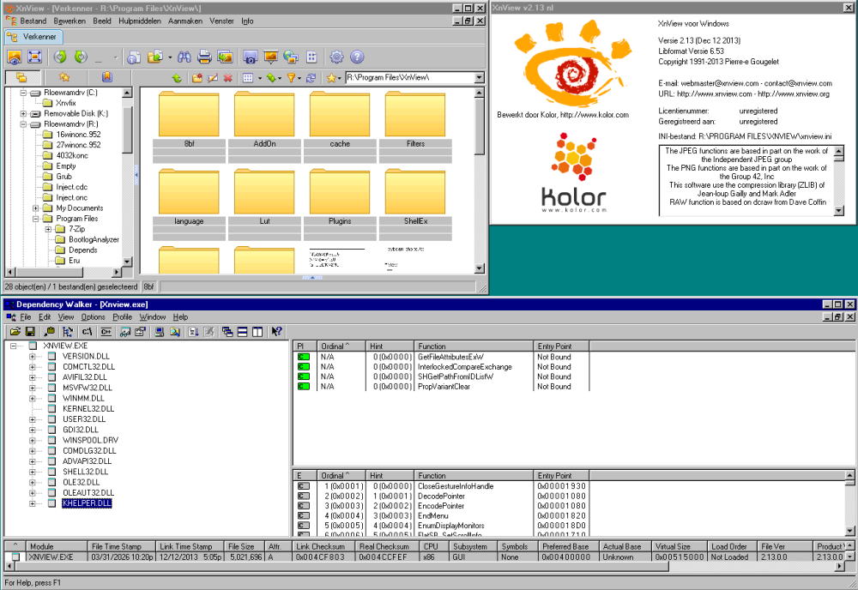Open a file in Dependency Walker toolbar

click(15, 331)
